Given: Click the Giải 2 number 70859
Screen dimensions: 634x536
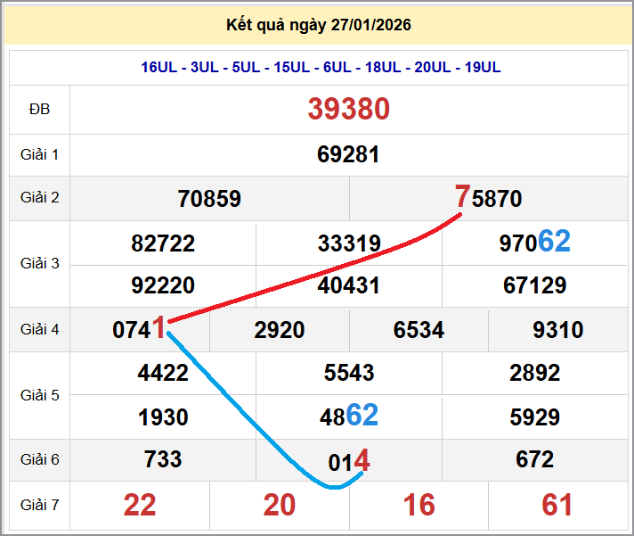Looking at the screenshot, I should click(209, 198).
